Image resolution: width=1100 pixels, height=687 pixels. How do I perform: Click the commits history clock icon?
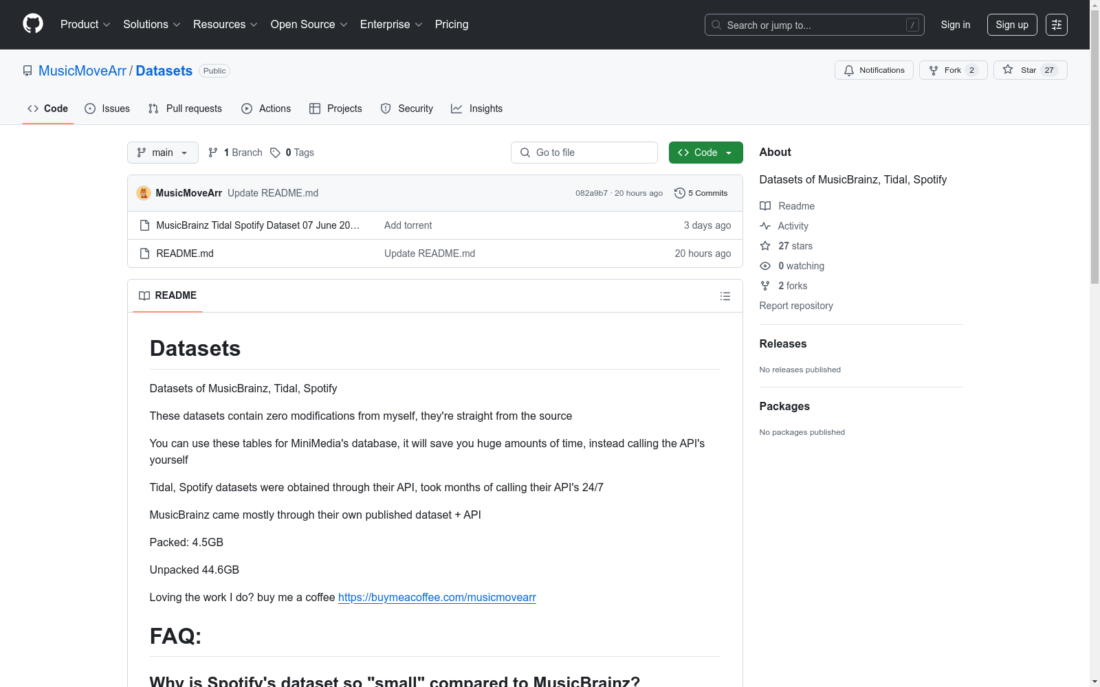coord(680,193)
